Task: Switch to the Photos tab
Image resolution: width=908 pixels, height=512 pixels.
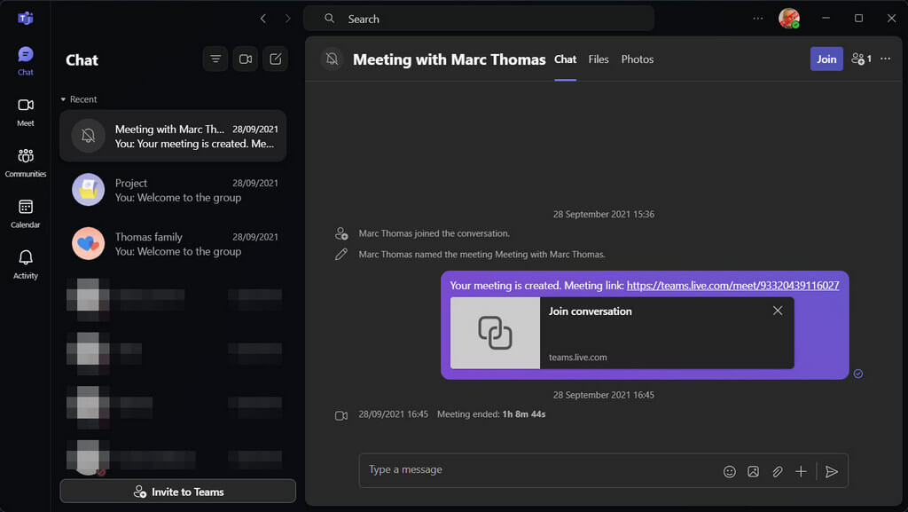Action: point(637,59)
